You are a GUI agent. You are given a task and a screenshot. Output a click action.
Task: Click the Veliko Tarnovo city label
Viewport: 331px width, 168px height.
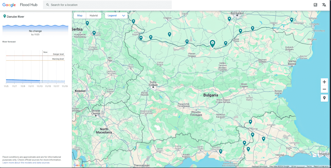click(x=222, y=67)
